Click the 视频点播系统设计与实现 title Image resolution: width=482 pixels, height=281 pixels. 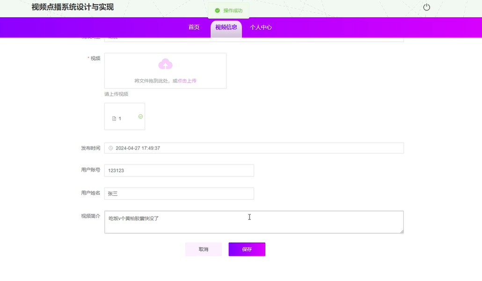point(73,7)
